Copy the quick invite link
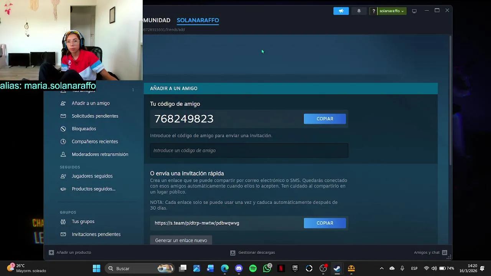This screenshot has height=276, width=491. [x=325, y=223]
